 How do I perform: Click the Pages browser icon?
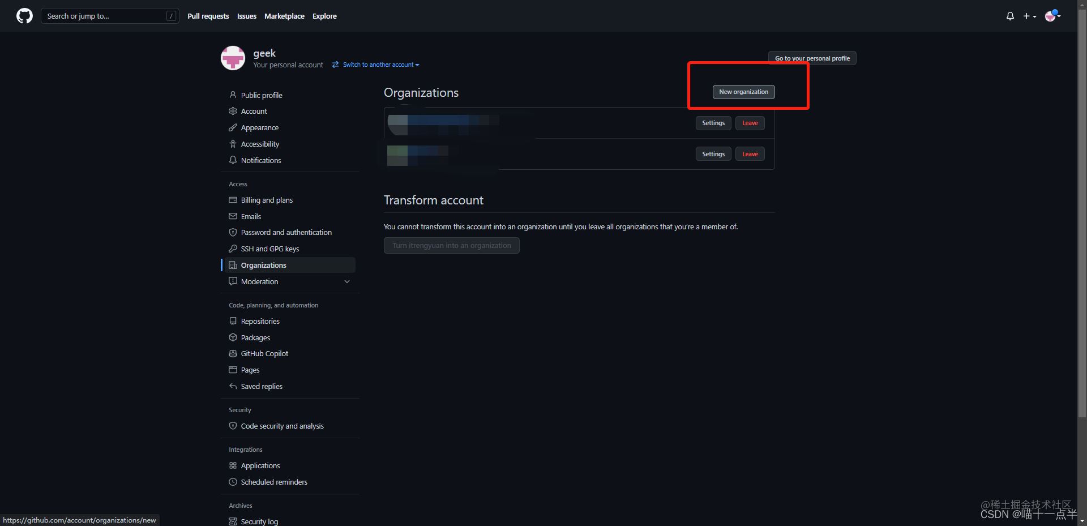(233, 370)
